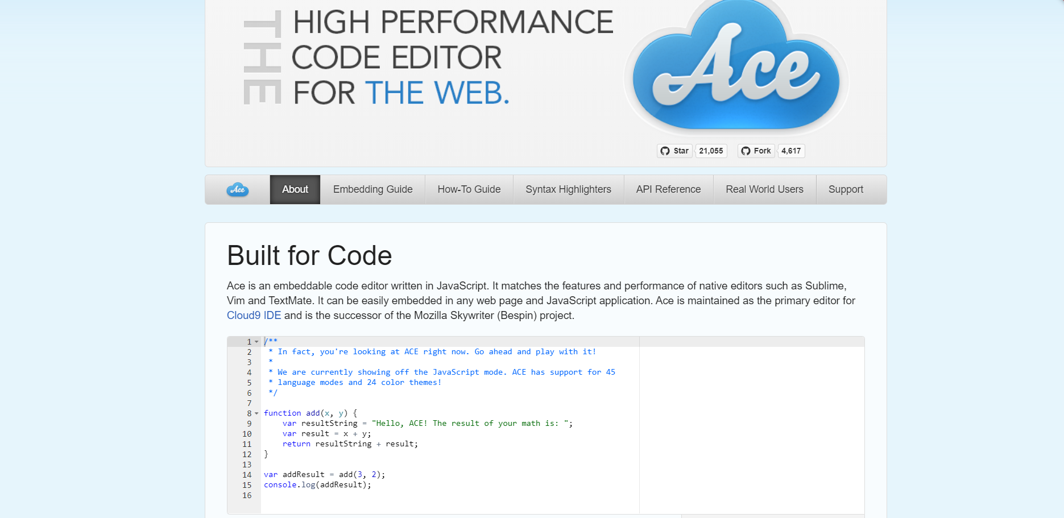Open the API Reference tab
The height and width of the screenshot is (518, 1064).
[x=668, y=190]
